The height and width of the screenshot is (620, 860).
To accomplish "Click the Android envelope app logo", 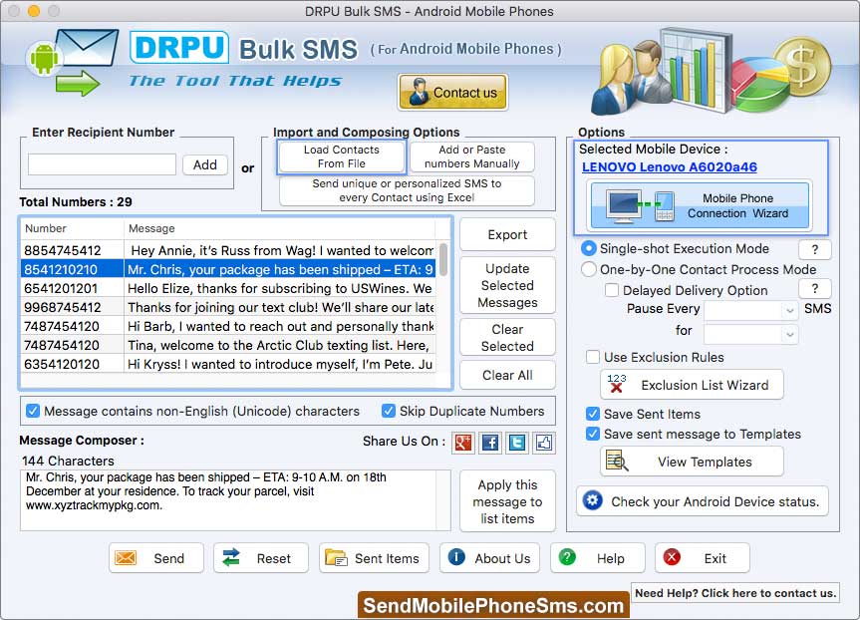I will (72, 63).
